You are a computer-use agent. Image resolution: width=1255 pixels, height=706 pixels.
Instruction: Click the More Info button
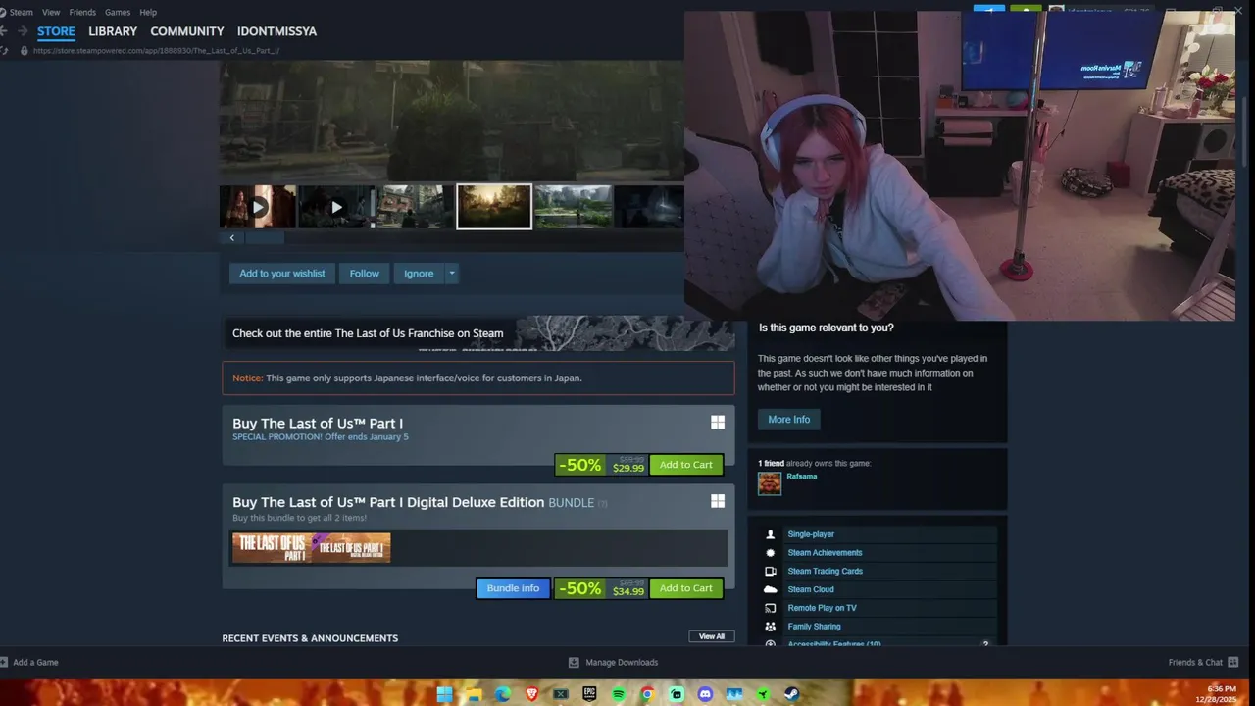pos(789,420)
